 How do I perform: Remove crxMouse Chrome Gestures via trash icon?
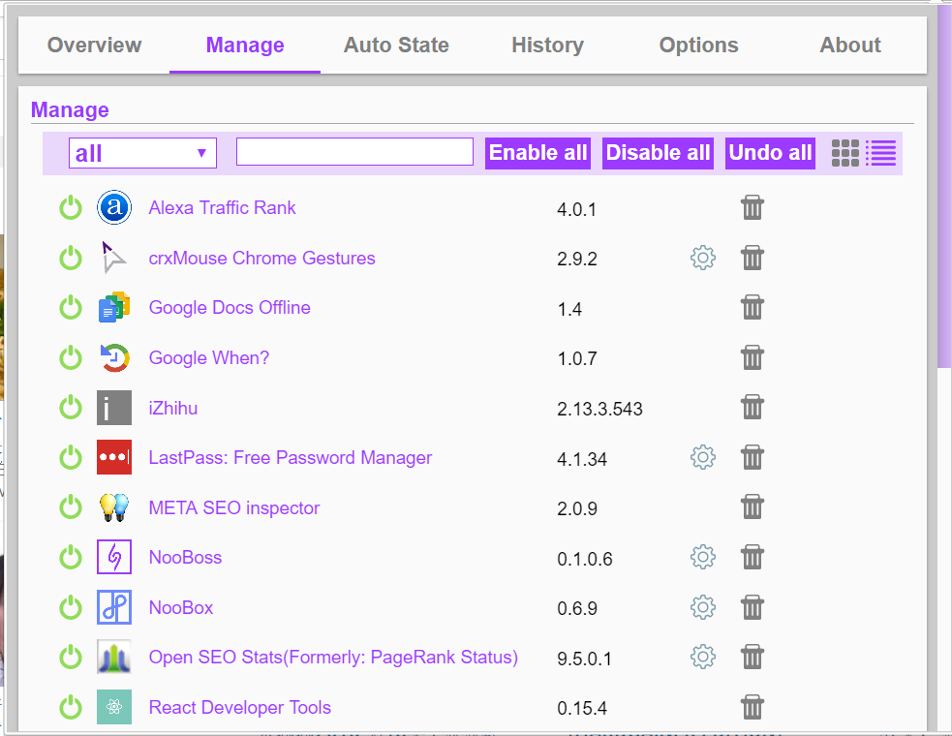tap(752, 258)
